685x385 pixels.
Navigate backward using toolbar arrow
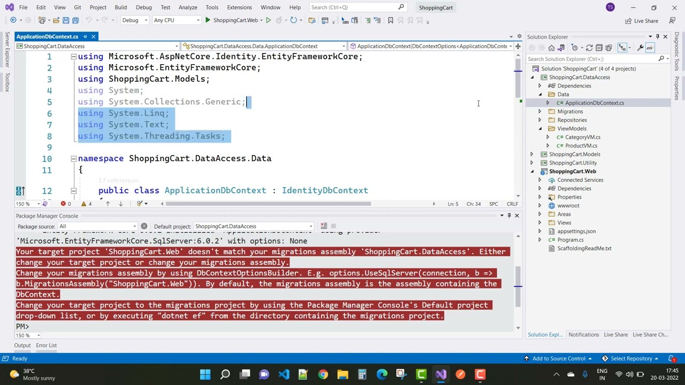click(x=13, y=20)
